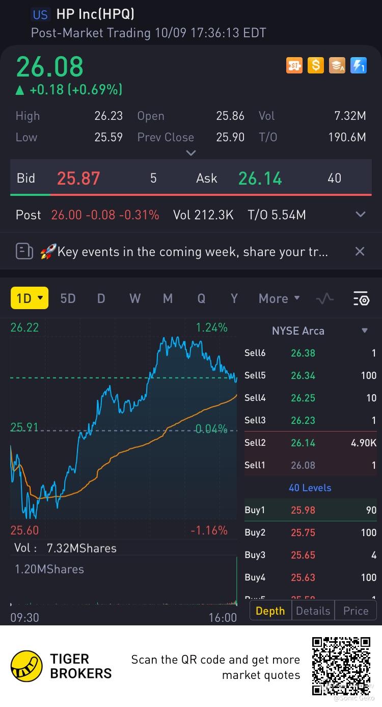
Task: Tap the QR code image
Action: [342, 666]
